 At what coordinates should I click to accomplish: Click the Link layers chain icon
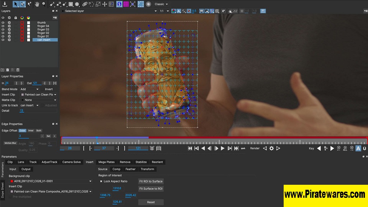coord(84,4)
